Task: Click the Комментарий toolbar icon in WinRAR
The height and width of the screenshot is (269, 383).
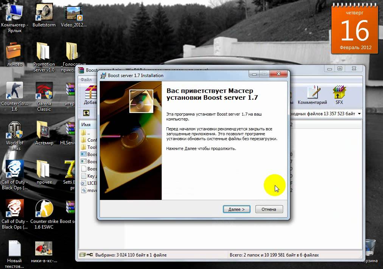Action: pyautogui.click(x=312, y=95)
